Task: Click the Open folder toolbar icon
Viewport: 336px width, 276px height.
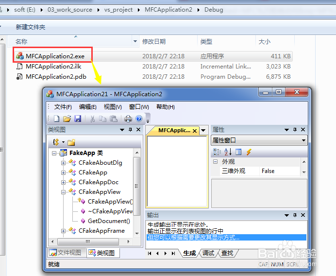Action: 67,119
